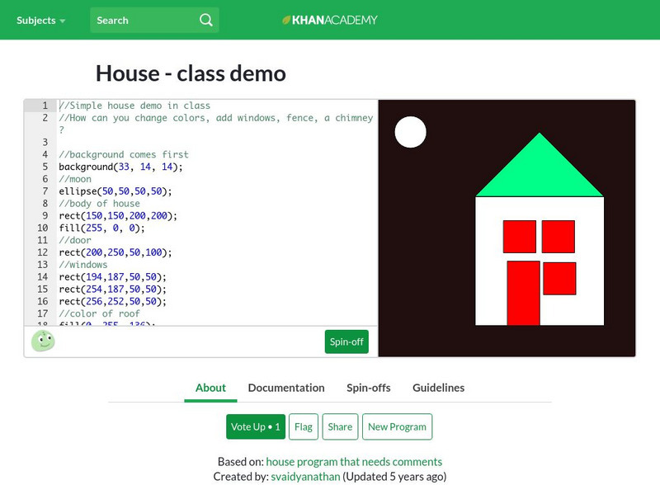Screen dimensions: 660x485
Task: Flag this program
Action: click(304, 427)
